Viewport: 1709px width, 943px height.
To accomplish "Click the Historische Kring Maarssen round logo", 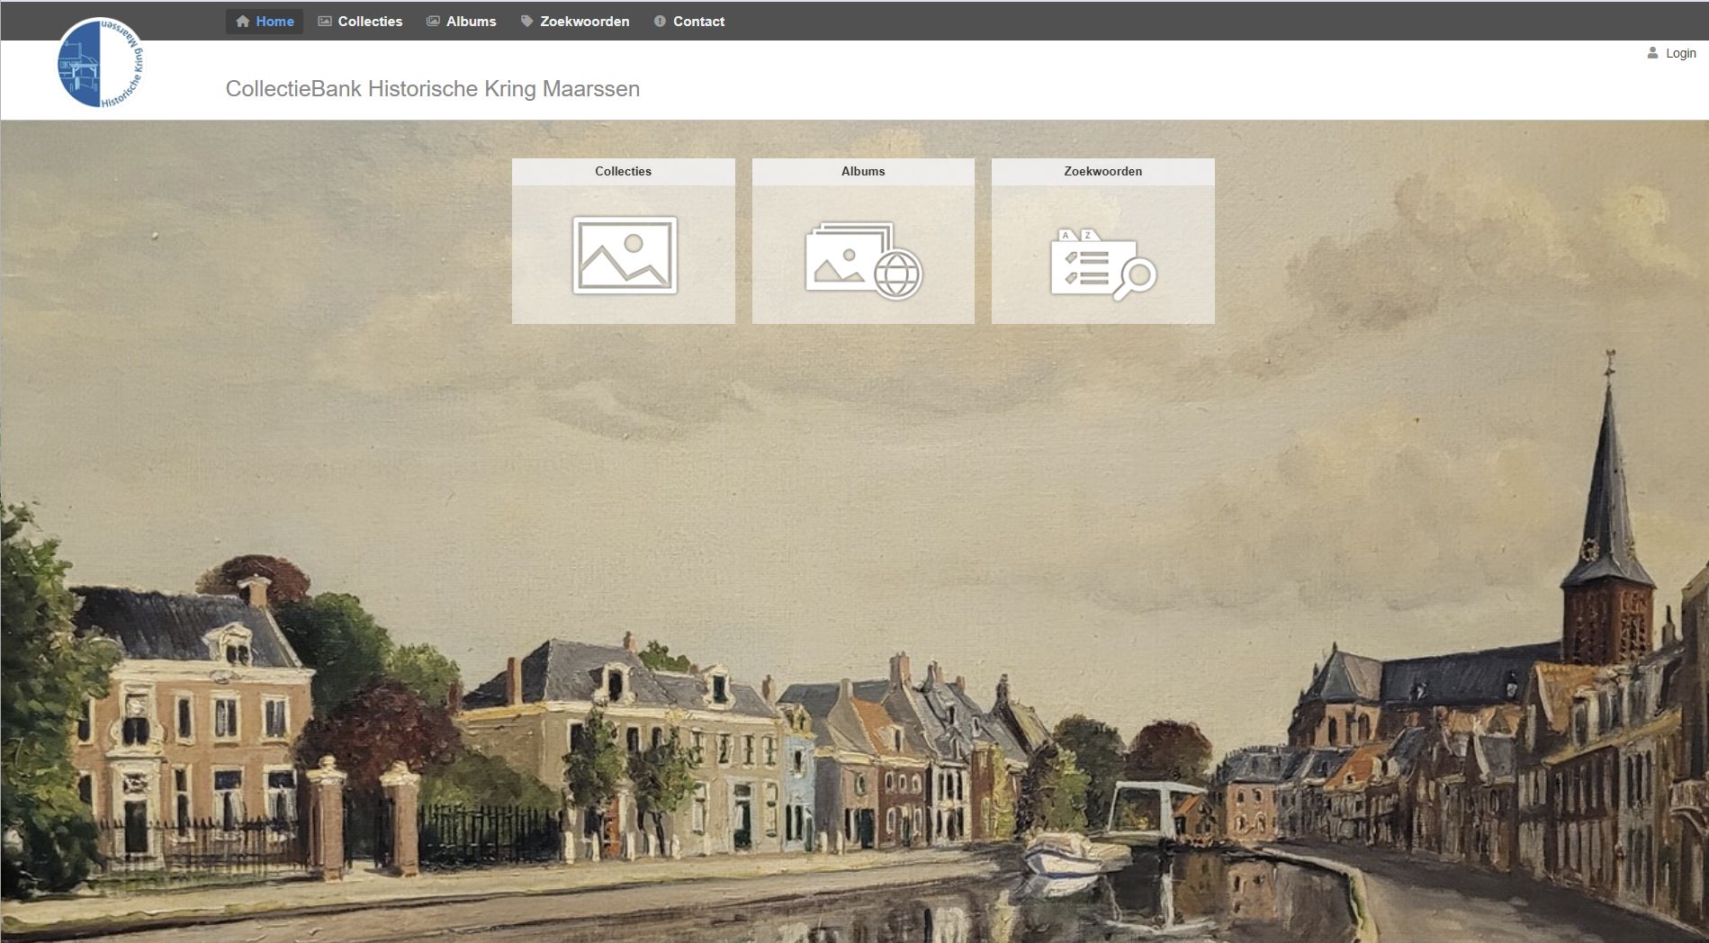I will pyautogui.click(x=100, y=63).
